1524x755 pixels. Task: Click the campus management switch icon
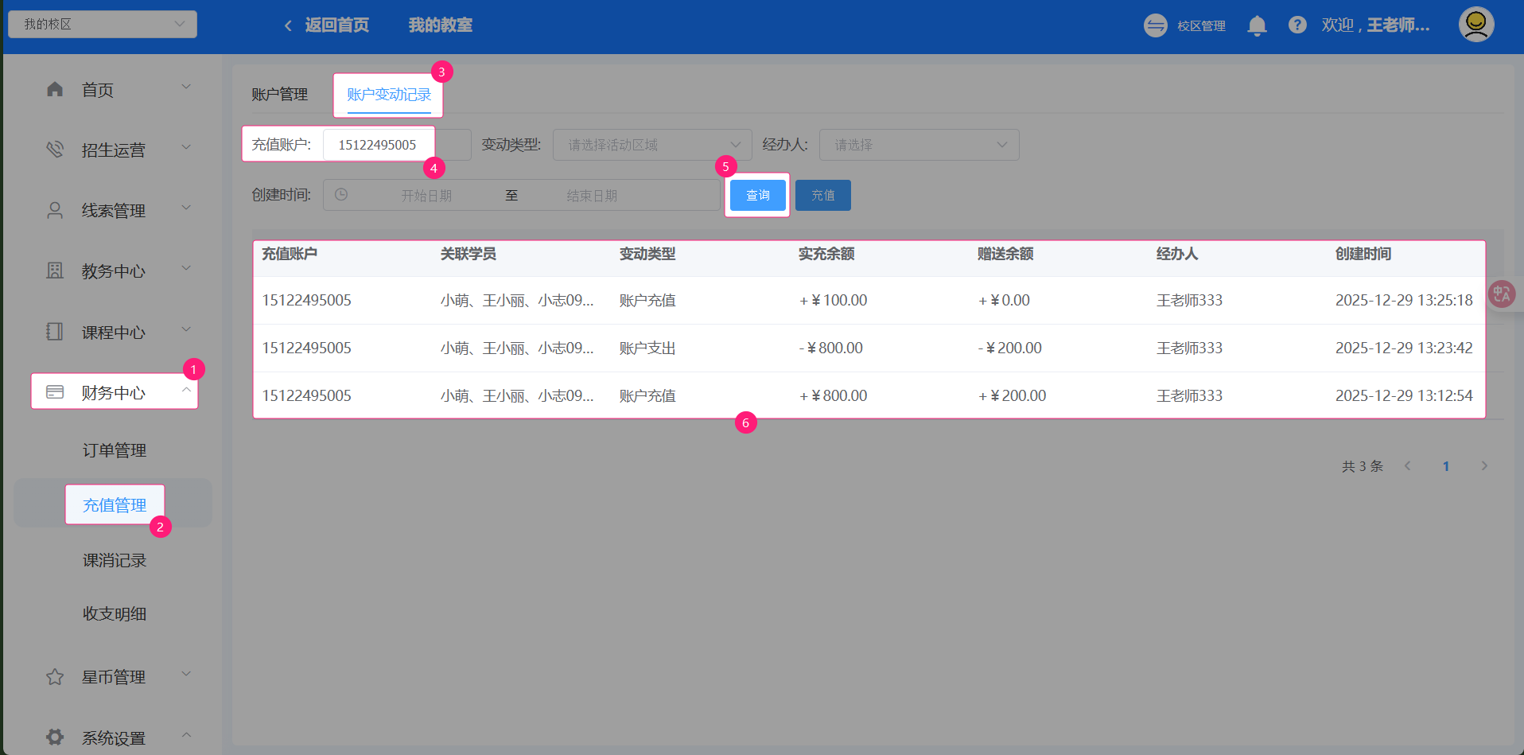1155,25
